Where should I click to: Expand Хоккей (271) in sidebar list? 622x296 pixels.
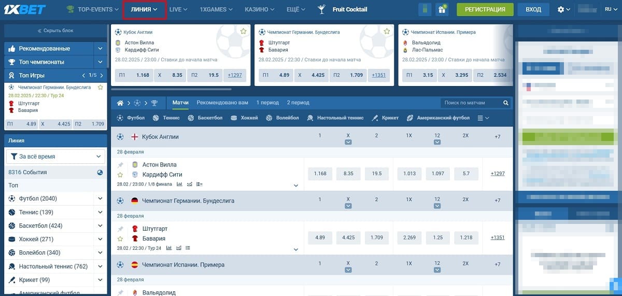point(100,239)
